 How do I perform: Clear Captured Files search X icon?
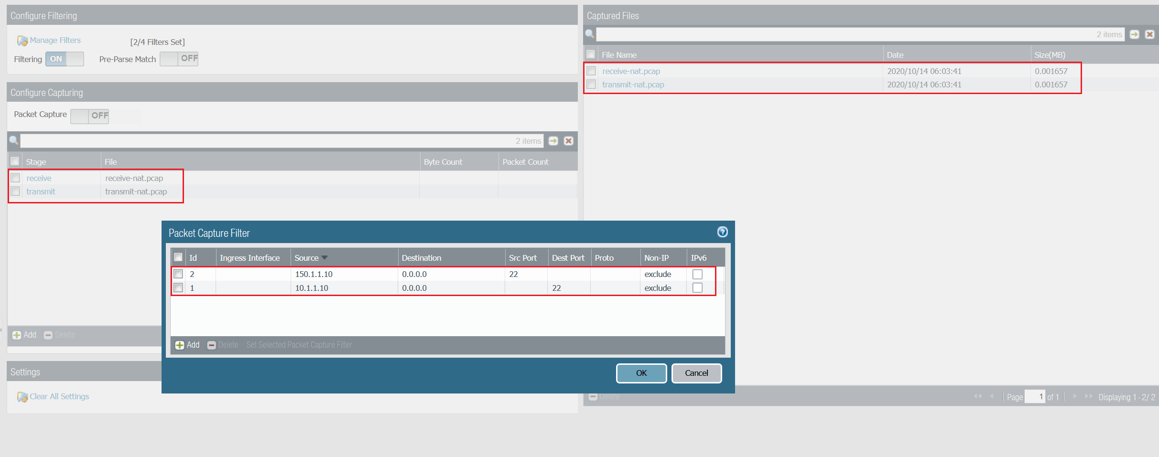pos(1150,34)
